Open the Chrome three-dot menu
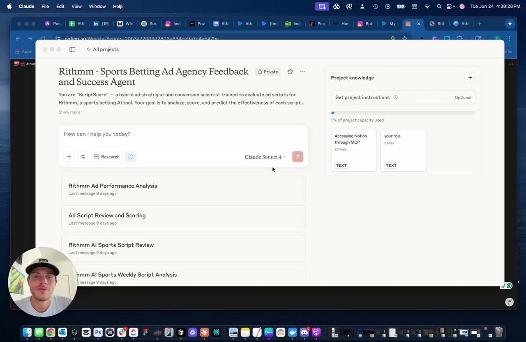526x342 pixels. pyautogui.click(x=510, y=39)
